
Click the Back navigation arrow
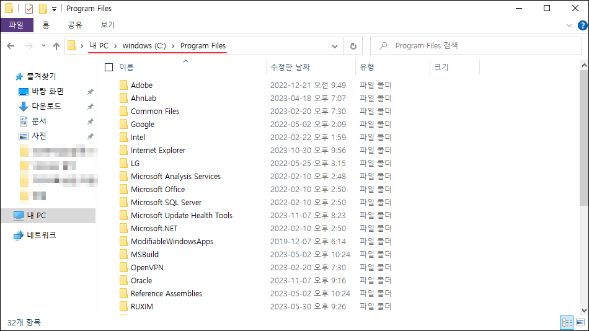(x=11, y=46)
